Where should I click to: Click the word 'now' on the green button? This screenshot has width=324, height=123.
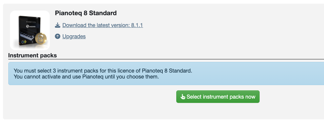(x=250, y=97)
